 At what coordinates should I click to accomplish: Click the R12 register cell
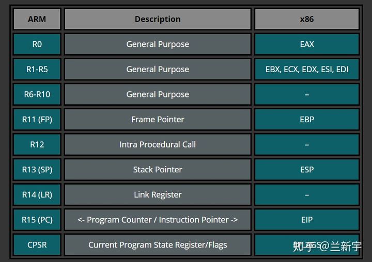coord(37,144)
